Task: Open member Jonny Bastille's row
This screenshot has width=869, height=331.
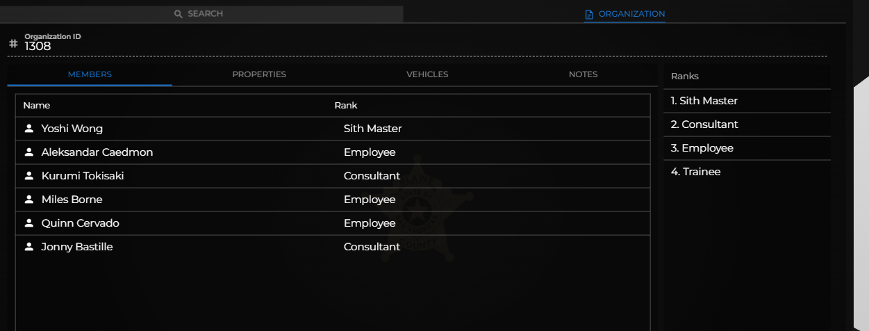Action: point(333,247)
